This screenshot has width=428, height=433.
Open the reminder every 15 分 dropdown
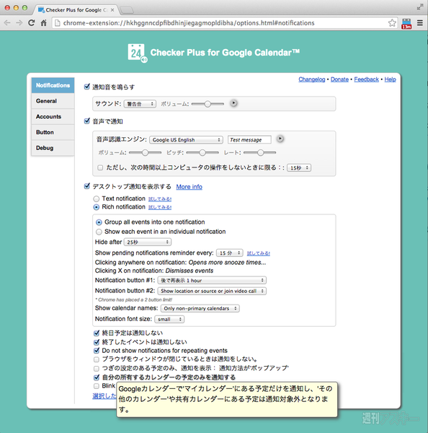pos(230,253)
